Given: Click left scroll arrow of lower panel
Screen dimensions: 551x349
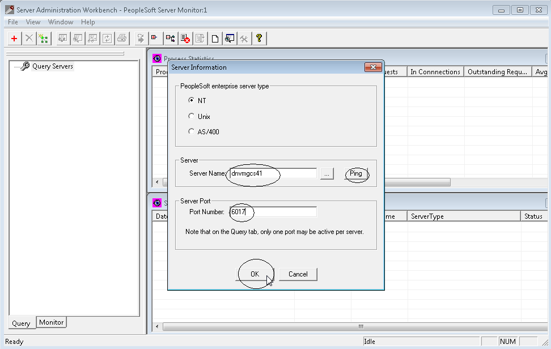Looking at the screenshot, I should (x=156, y=326).
